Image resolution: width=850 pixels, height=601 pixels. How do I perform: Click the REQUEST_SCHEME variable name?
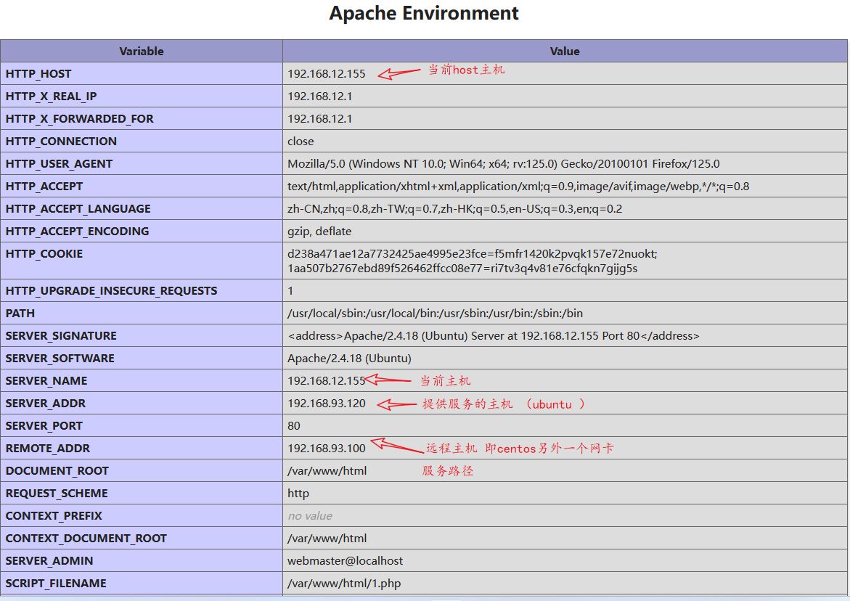[57, 493]
